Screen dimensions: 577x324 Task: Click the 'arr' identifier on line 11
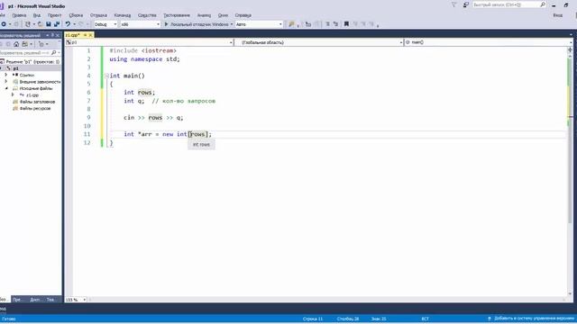tap(146, 134)
